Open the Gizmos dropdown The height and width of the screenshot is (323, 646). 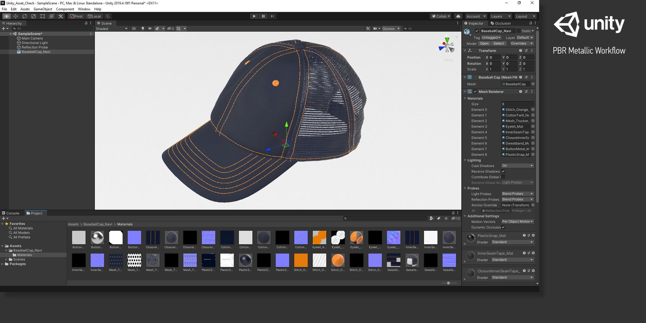point(391,29)
